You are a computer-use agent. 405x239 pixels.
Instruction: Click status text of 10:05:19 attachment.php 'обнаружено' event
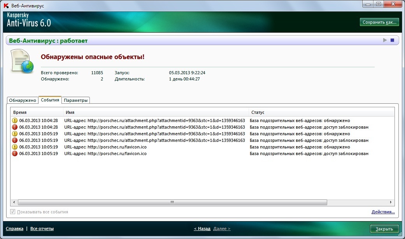[x=300, y=134]
